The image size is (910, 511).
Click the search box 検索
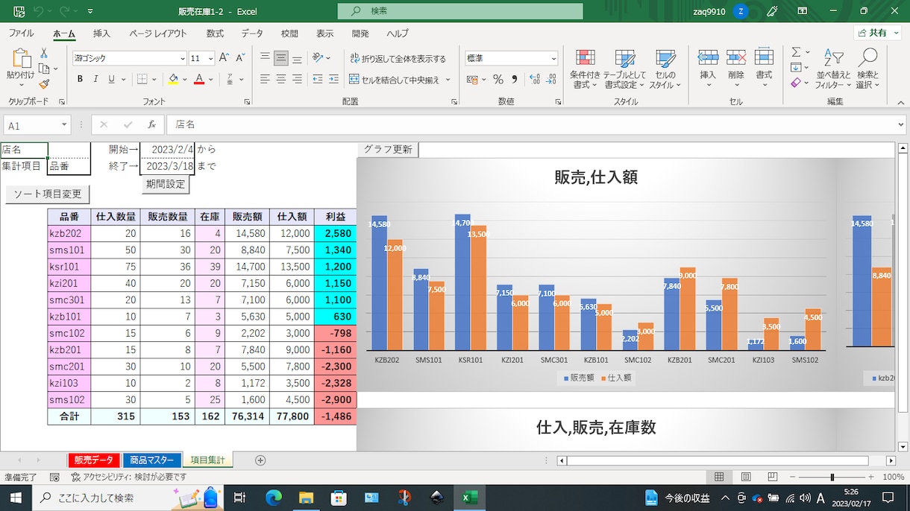(460, 11)
